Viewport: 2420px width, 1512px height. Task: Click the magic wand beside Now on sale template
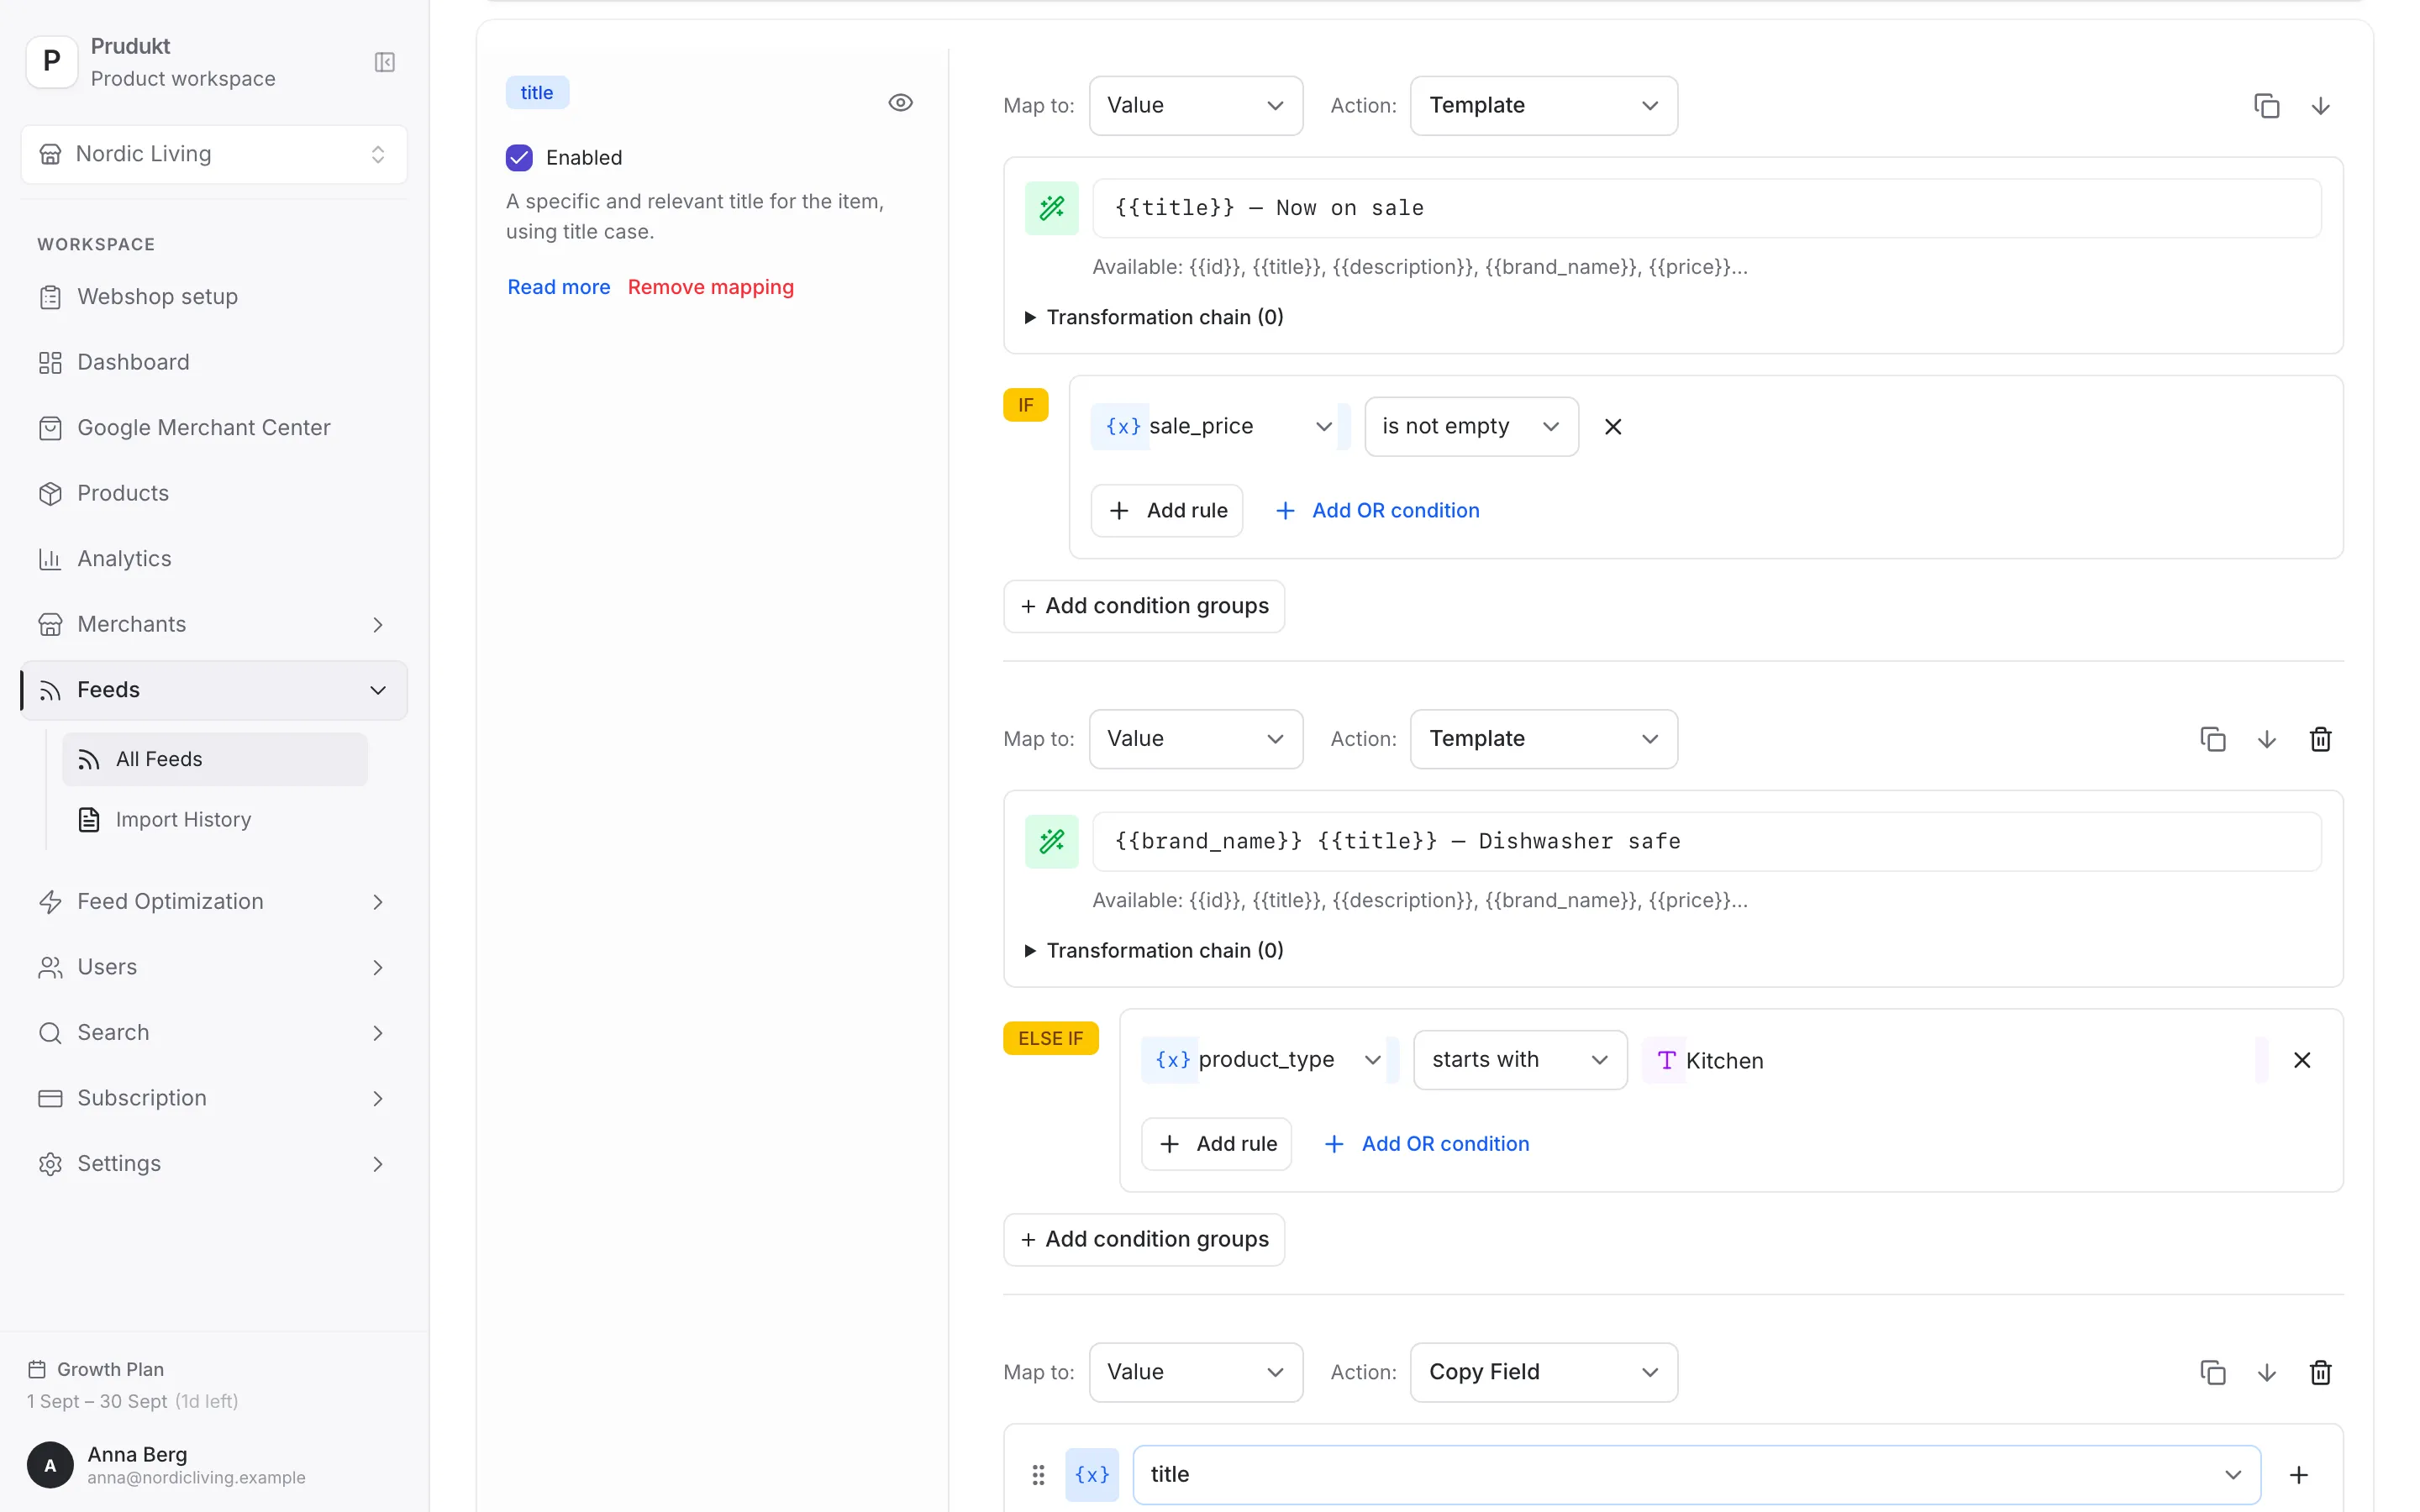pos(1051,208)
